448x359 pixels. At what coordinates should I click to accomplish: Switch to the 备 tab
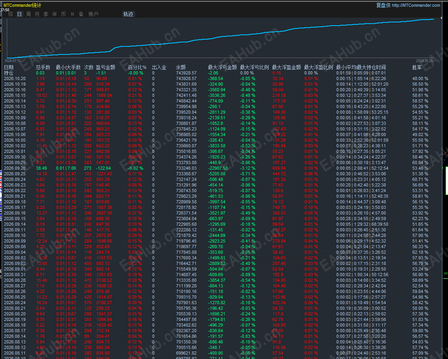[x=81, y=14]
